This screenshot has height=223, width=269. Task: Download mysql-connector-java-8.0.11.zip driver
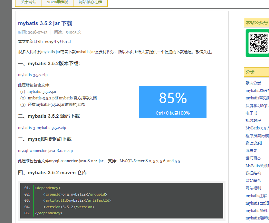point(45,150)
